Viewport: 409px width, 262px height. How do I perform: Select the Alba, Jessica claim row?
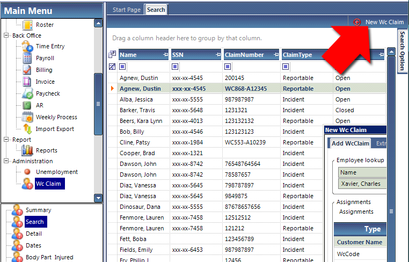(x=252, y=99)
